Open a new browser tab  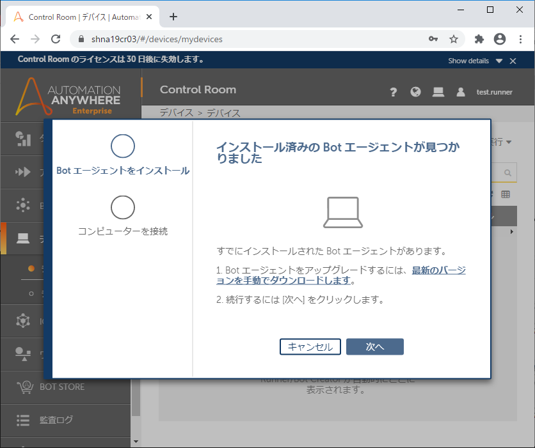(x=173, y=17)
